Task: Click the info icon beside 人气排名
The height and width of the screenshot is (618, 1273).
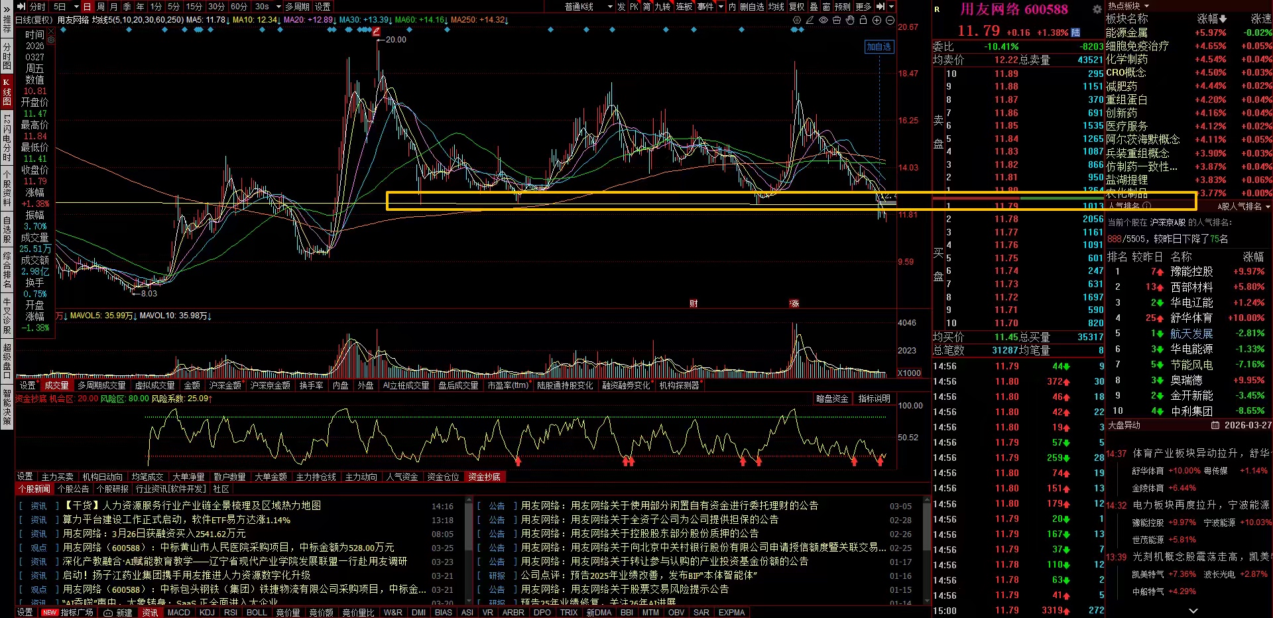Action: (x=1146, y=206)
